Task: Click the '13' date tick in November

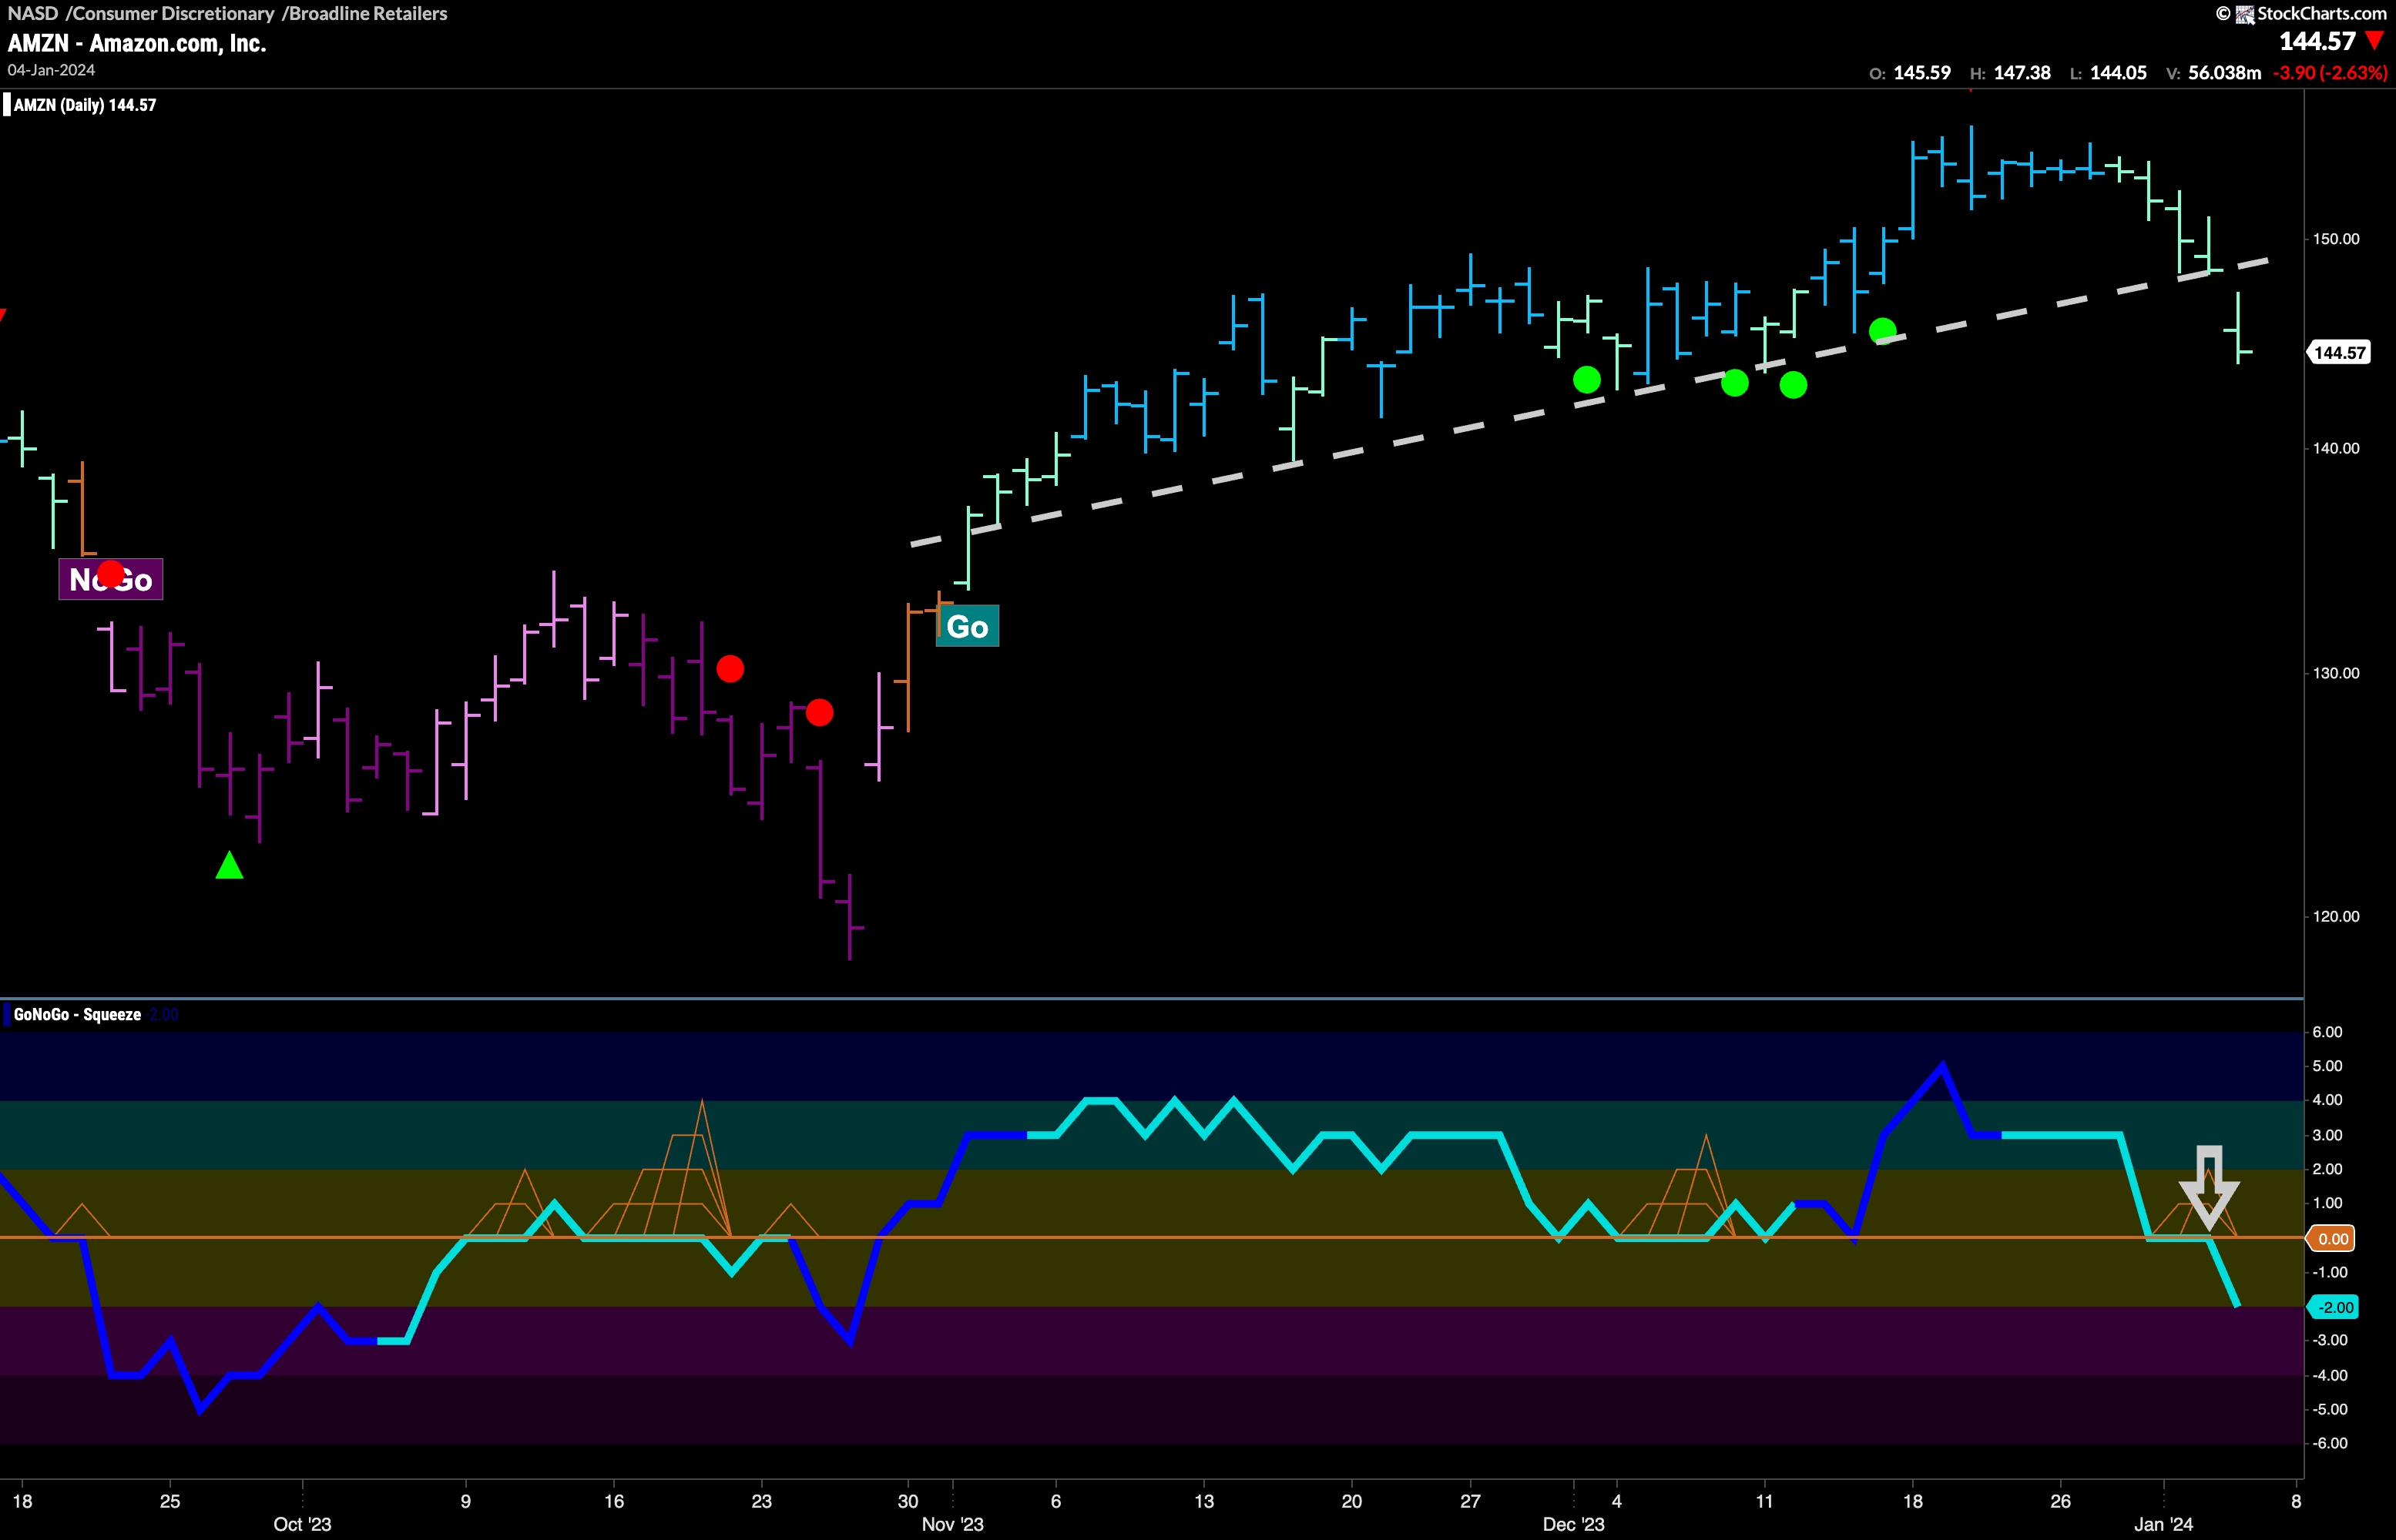Action: tap(1204, 1501)
